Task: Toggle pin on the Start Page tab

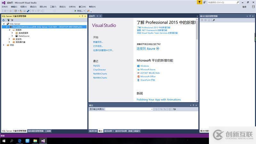Action: coord(98,16)
